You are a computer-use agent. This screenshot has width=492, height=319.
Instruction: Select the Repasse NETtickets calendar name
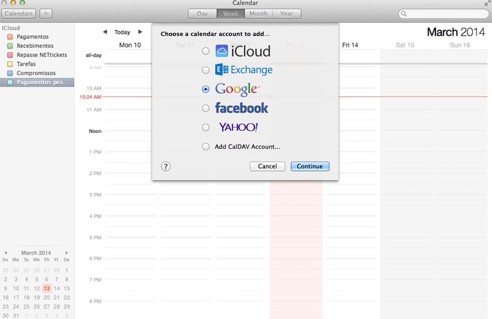coord(42,55)
